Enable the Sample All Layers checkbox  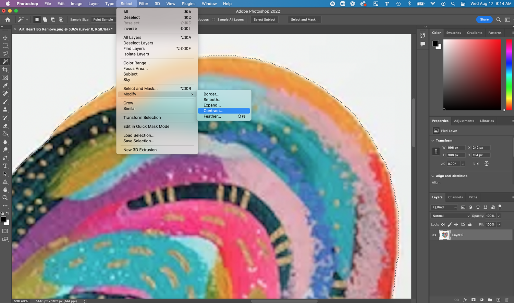tap(212, 19)
